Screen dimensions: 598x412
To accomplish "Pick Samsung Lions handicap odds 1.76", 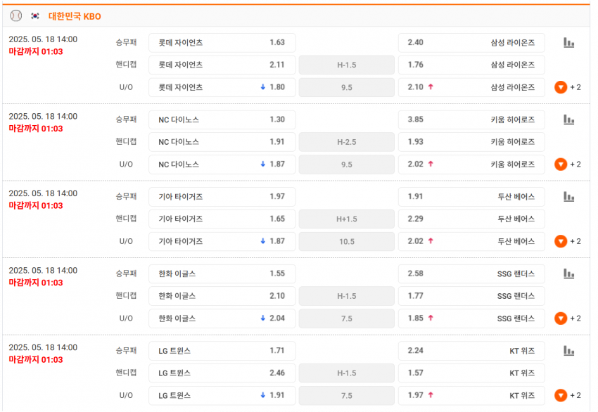I will [x=471, y=65].
